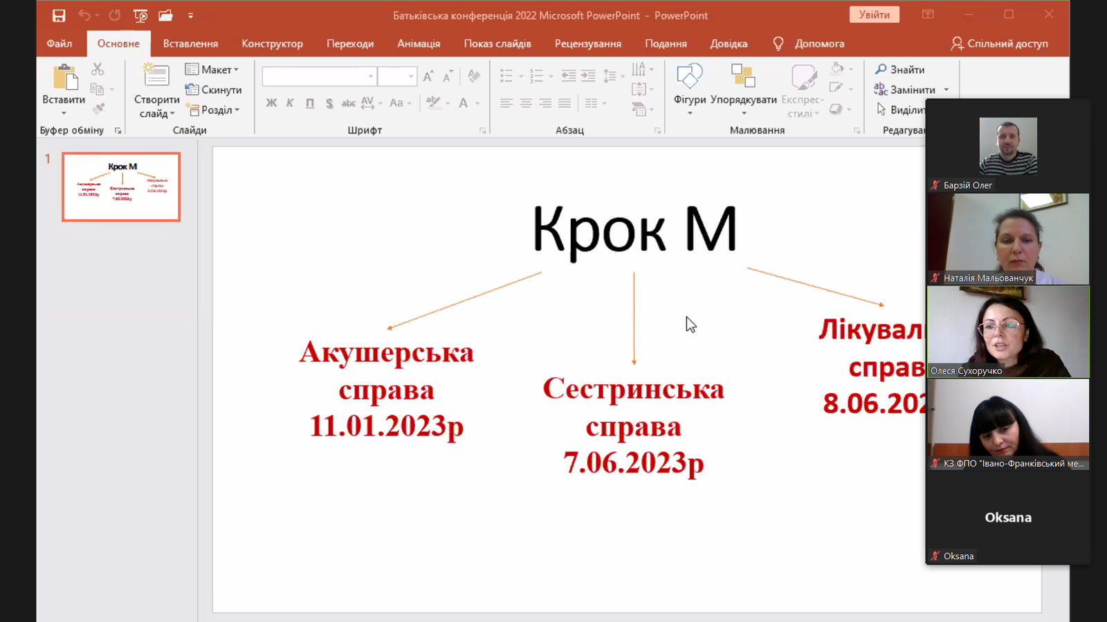Click the Спільний доступ (Share) button
This screenshot has height=622, width=1107.
(x=1000, y=44)
